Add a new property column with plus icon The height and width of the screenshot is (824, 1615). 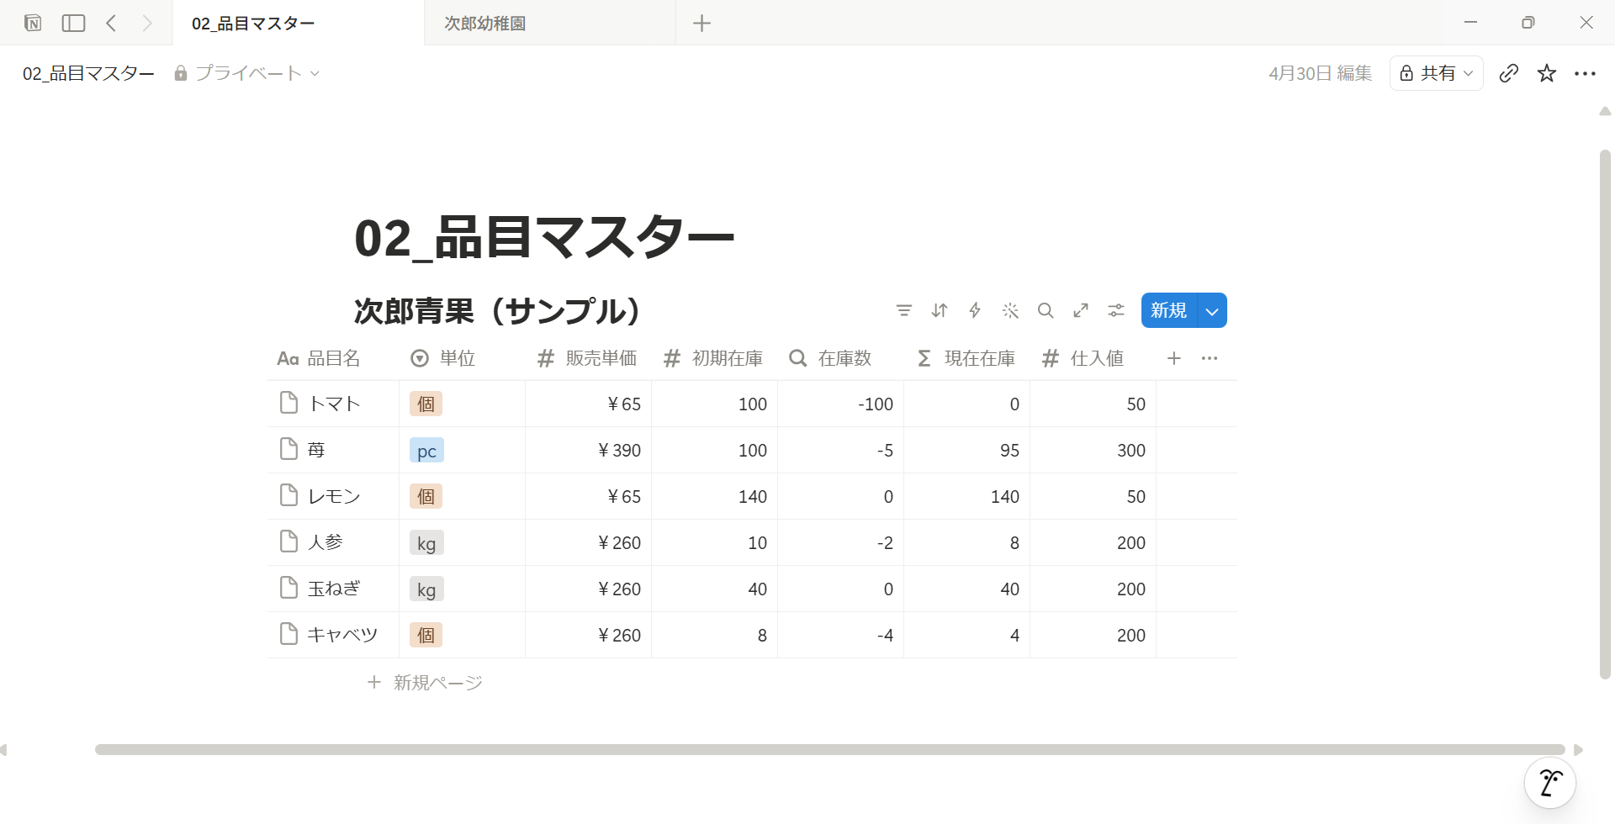[1174, 358]
